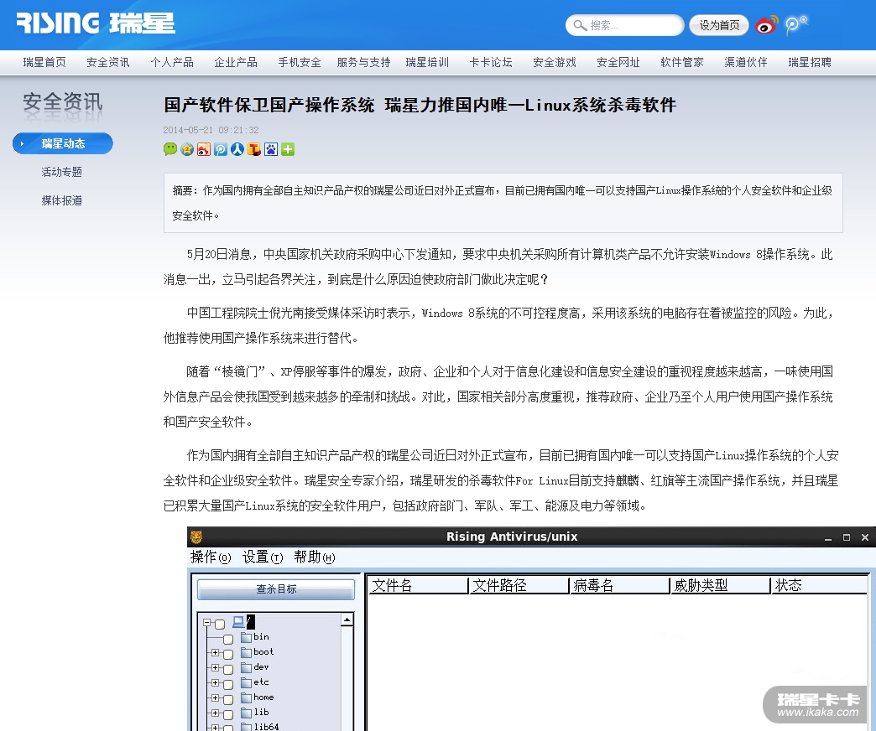The width and height of the screenshot is (876, 731).
Task: Expand the home tree node
Action: pos(215,697)
